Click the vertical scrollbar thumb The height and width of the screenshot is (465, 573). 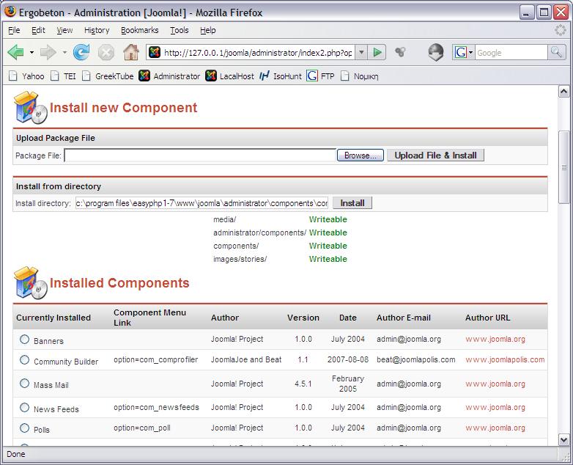(564, 166)
